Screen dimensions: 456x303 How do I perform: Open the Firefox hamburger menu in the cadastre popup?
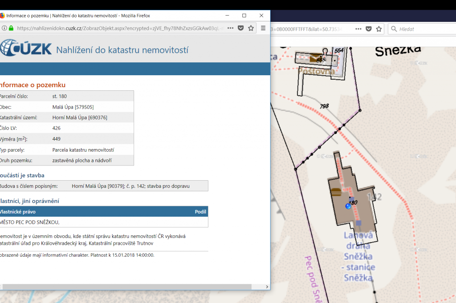[x=263, y=28]
